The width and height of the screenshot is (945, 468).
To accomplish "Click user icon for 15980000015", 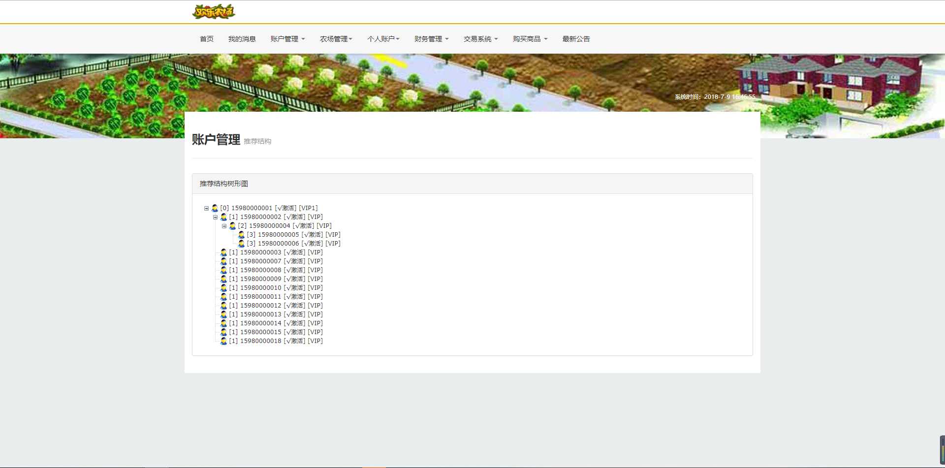I will tap(223, 332).
